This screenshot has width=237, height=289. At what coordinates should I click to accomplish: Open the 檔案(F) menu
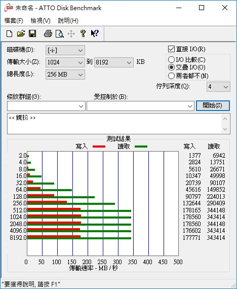14,20
